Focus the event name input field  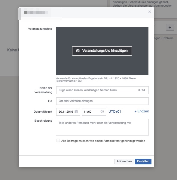point(102,90)
